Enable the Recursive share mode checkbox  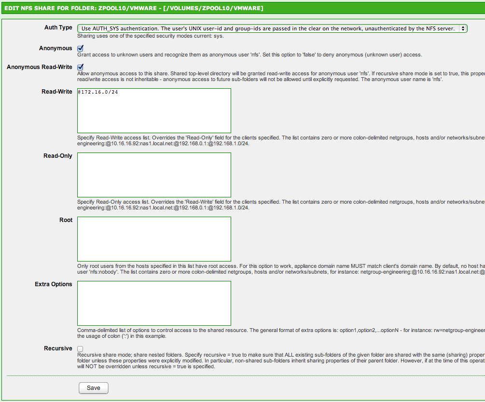pyautogui.click(x=81, y=349)
